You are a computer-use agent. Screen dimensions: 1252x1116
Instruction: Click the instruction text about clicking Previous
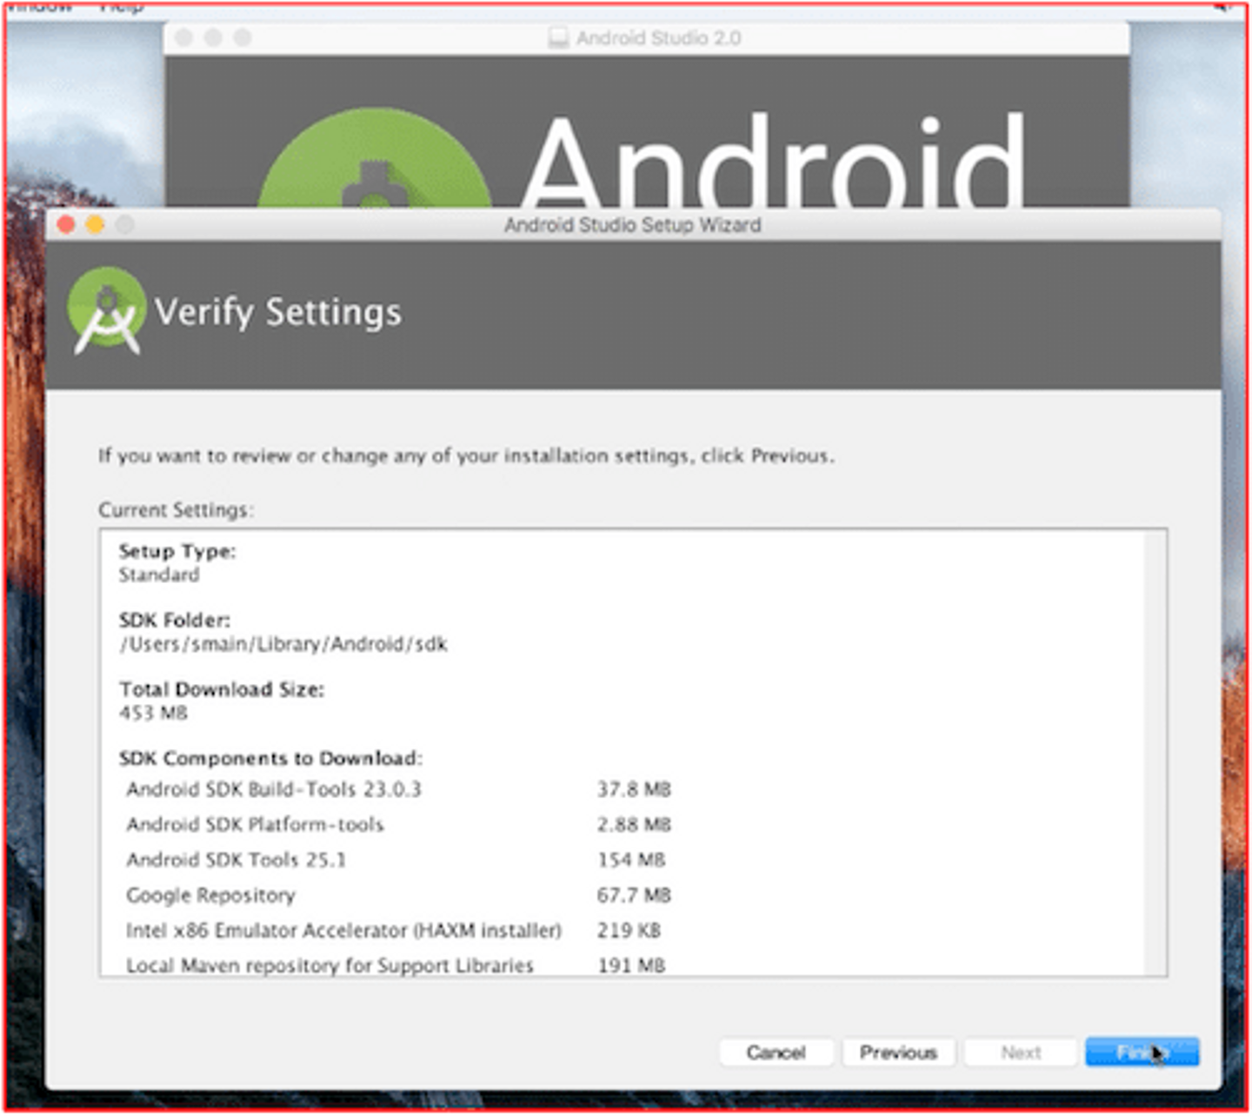tap(466, 456)
